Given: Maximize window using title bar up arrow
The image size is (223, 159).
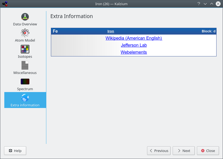Looking at the screenshot, I should click(211, 4).
